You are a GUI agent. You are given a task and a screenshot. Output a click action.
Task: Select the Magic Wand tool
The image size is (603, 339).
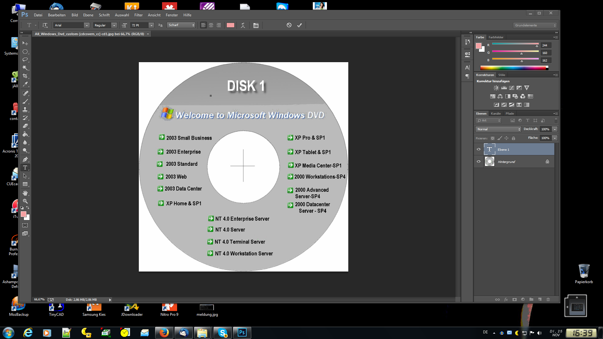[x=25, y=68]
